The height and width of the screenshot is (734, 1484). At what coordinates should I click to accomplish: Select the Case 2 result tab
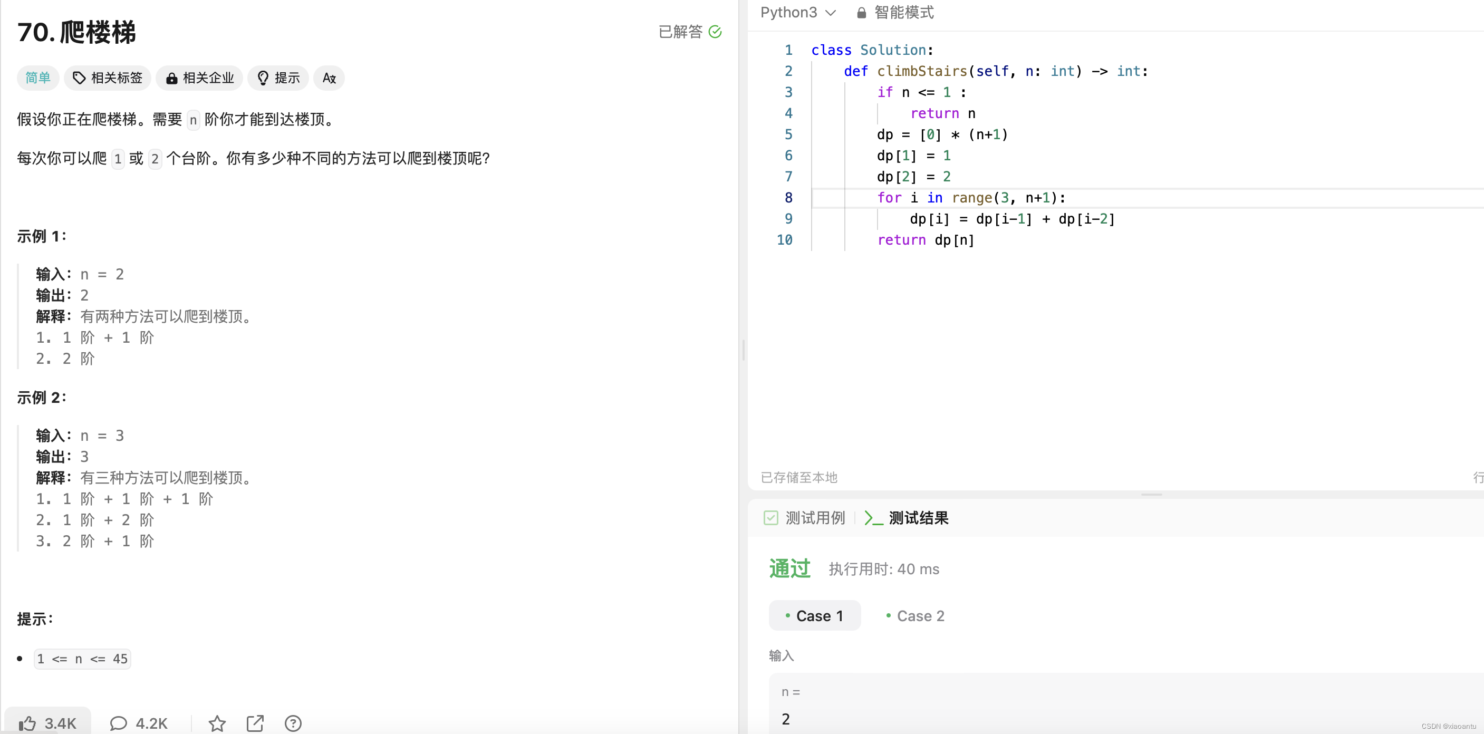(915, 615)
